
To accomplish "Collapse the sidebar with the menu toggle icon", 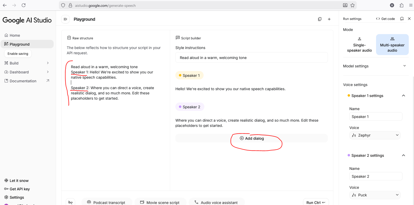I will (65, 19).
